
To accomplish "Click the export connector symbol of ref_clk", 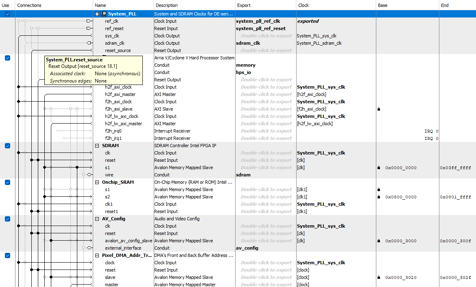I will pyautogui.click(x=89, y=21).
